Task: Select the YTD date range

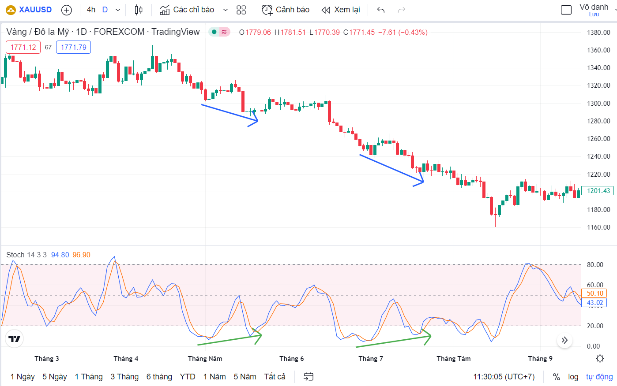Action: (x=188, y=377)
